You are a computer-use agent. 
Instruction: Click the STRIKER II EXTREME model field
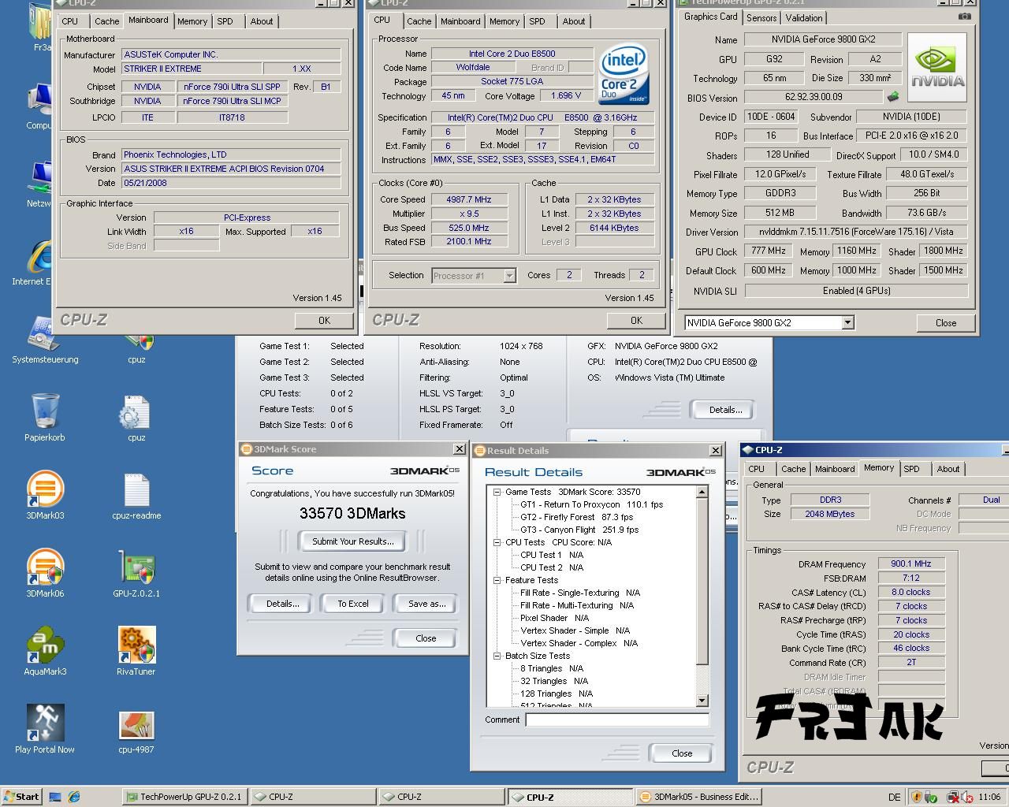tap(191, 69)
